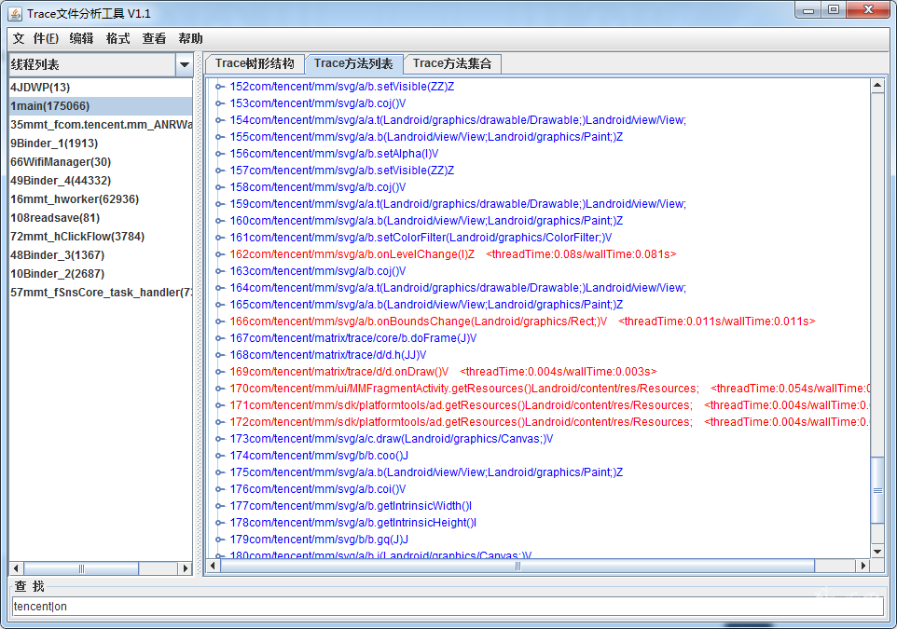
Task: Select method 177 b.getIntrinsicWidth()I row
Action: coord(351,506)
